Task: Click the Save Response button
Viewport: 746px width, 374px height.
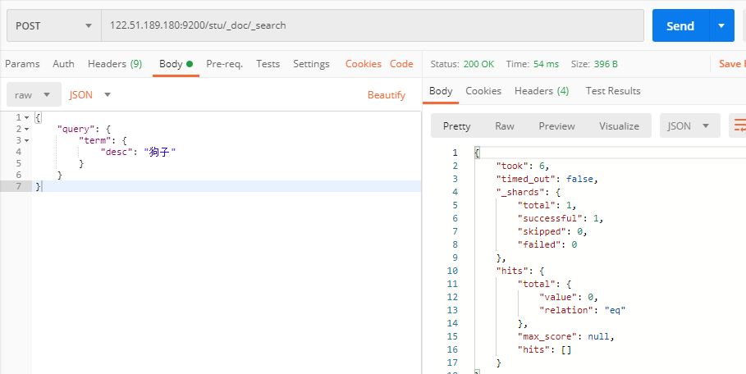Action: [x=732, y=64]
